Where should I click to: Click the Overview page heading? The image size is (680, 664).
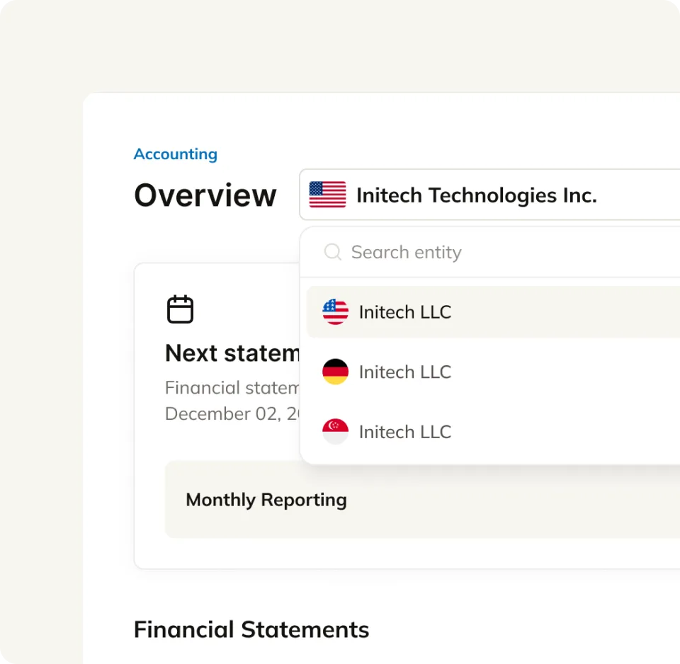click(205, 195)
